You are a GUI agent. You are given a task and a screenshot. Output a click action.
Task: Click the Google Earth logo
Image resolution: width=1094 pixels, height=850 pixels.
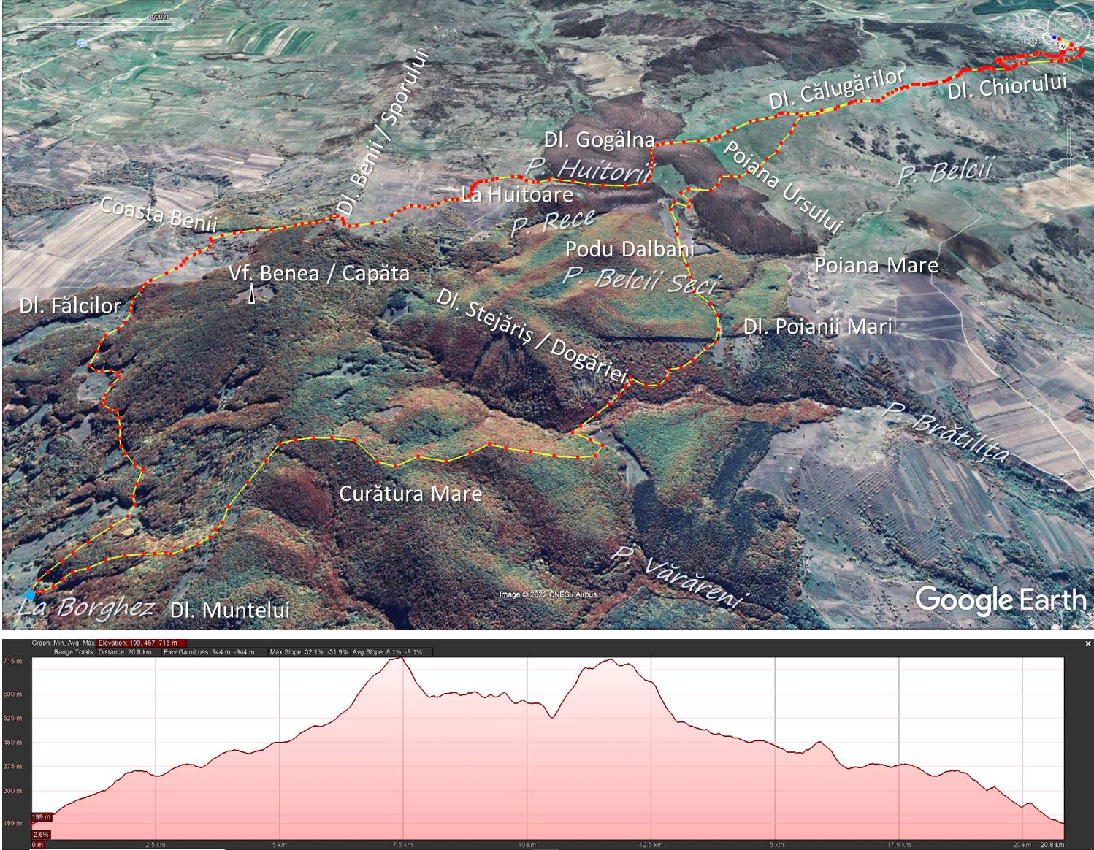1000,600
